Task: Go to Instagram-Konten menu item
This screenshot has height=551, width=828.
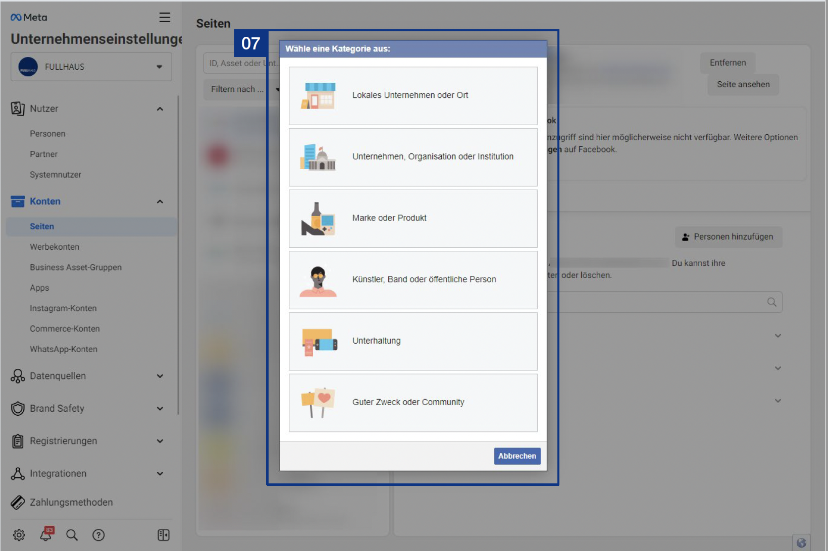Action: coord(63,308)
